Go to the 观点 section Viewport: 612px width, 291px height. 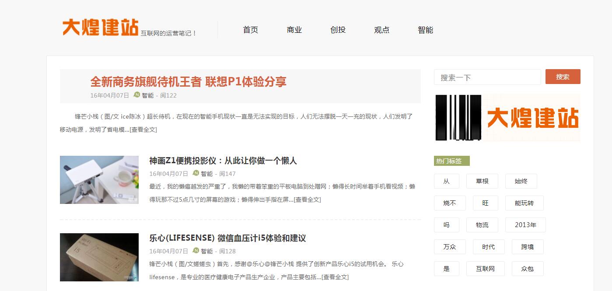coord(382,30)
